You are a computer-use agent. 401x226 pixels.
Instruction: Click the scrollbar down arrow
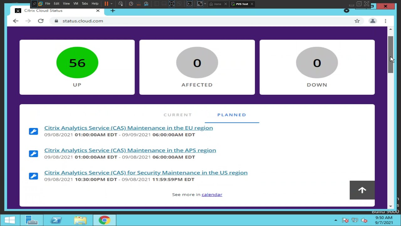[x=390, y=206]
